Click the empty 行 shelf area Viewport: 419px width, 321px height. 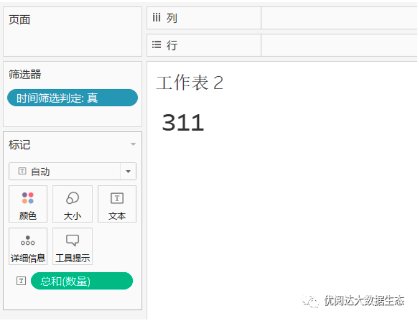click(x=339, y=45)
